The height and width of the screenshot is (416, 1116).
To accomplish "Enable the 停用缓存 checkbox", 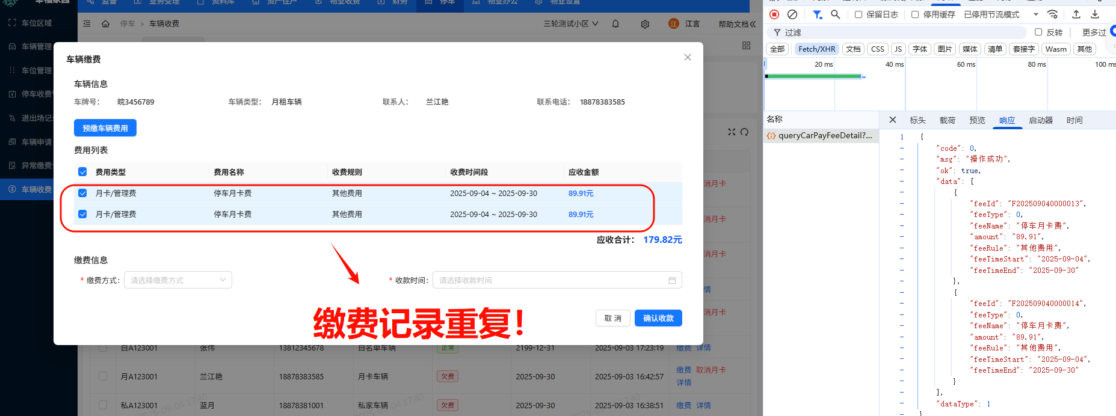I will (915, 14).
